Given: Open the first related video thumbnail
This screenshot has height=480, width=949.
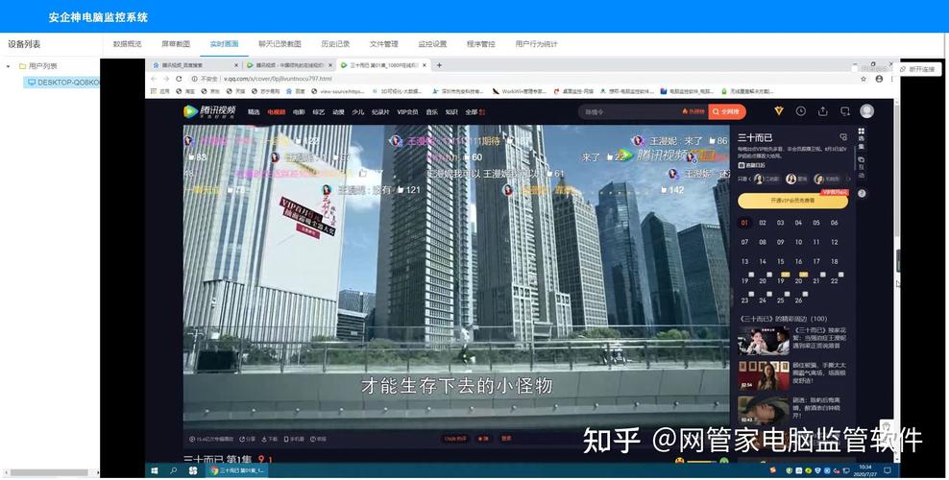Looking at the screenshot, I should coord(764,341).
